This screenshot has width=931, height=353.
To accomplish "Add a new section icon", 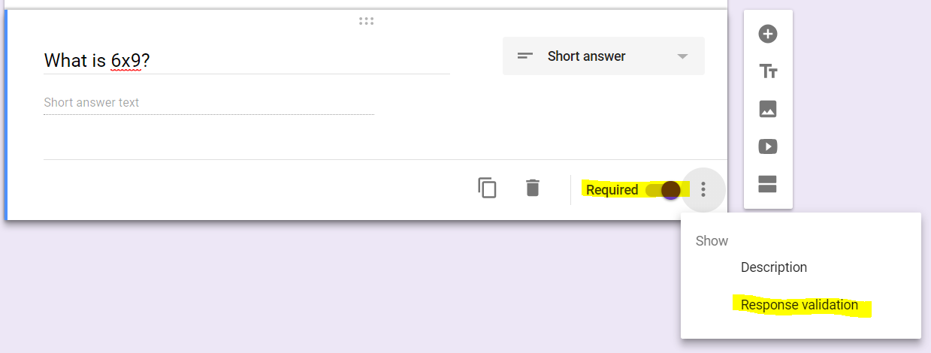I will 767,184.
